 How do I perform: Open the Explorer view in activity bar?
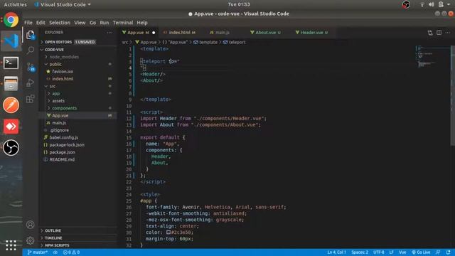tap(30, 35)
